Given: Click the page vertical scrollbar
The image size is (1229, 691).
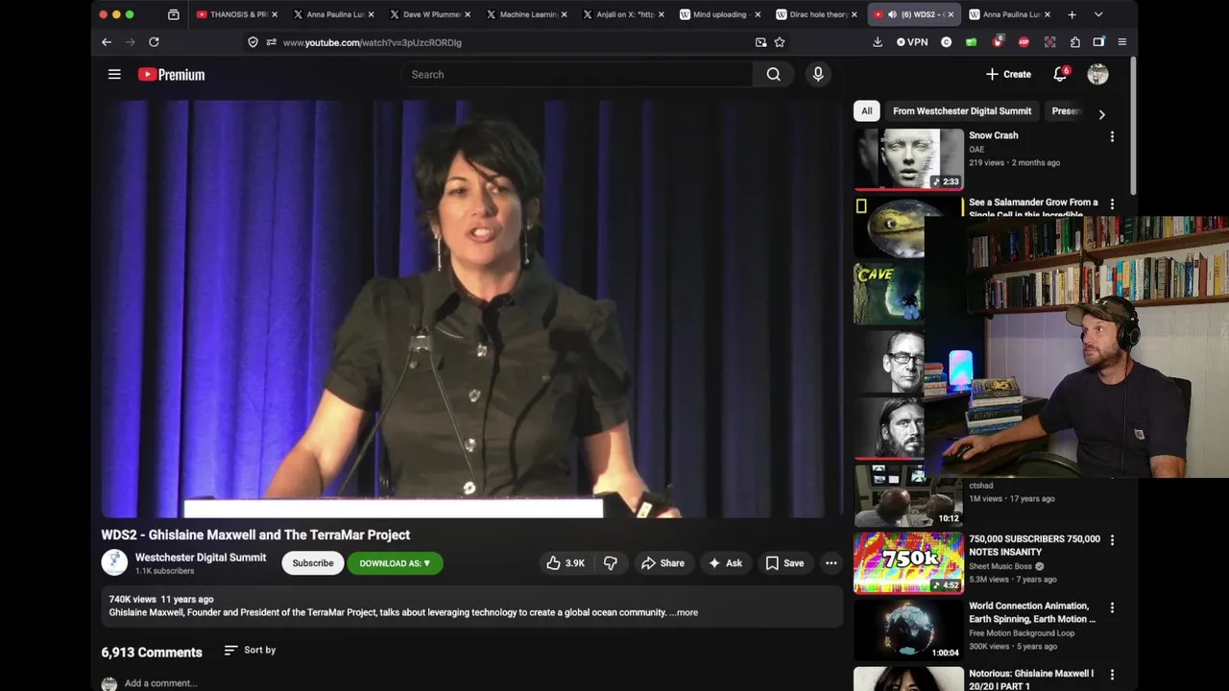Looking at the screenshot, I should [x=1134, y=125].
